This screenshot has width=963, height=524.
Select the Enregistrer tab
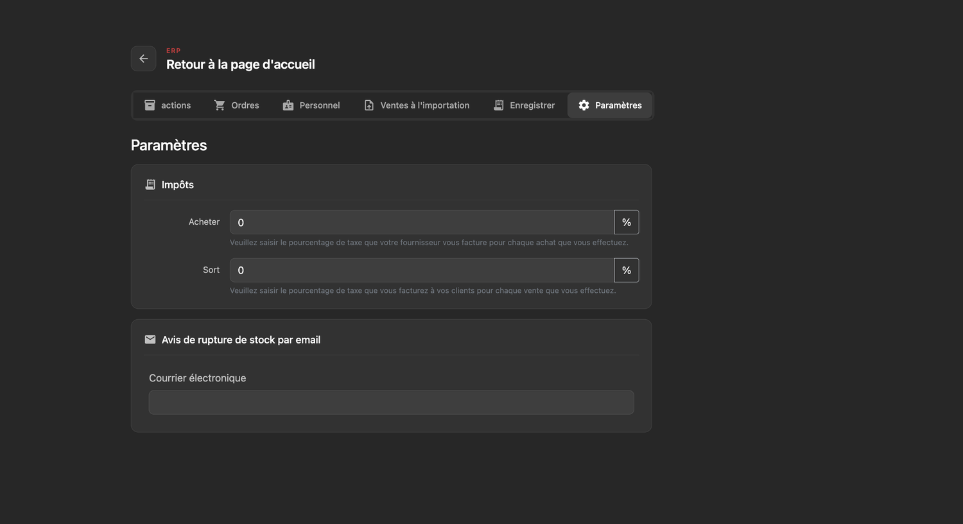pos(524,105)
